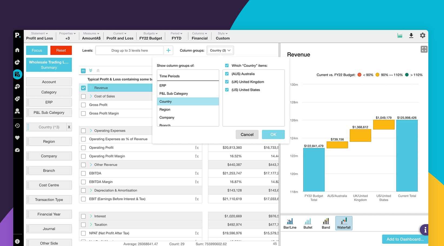This screenshot has height=246, width=444.
Task: Open the Country (3) column groups dropdown
Action: coord(220,50)
